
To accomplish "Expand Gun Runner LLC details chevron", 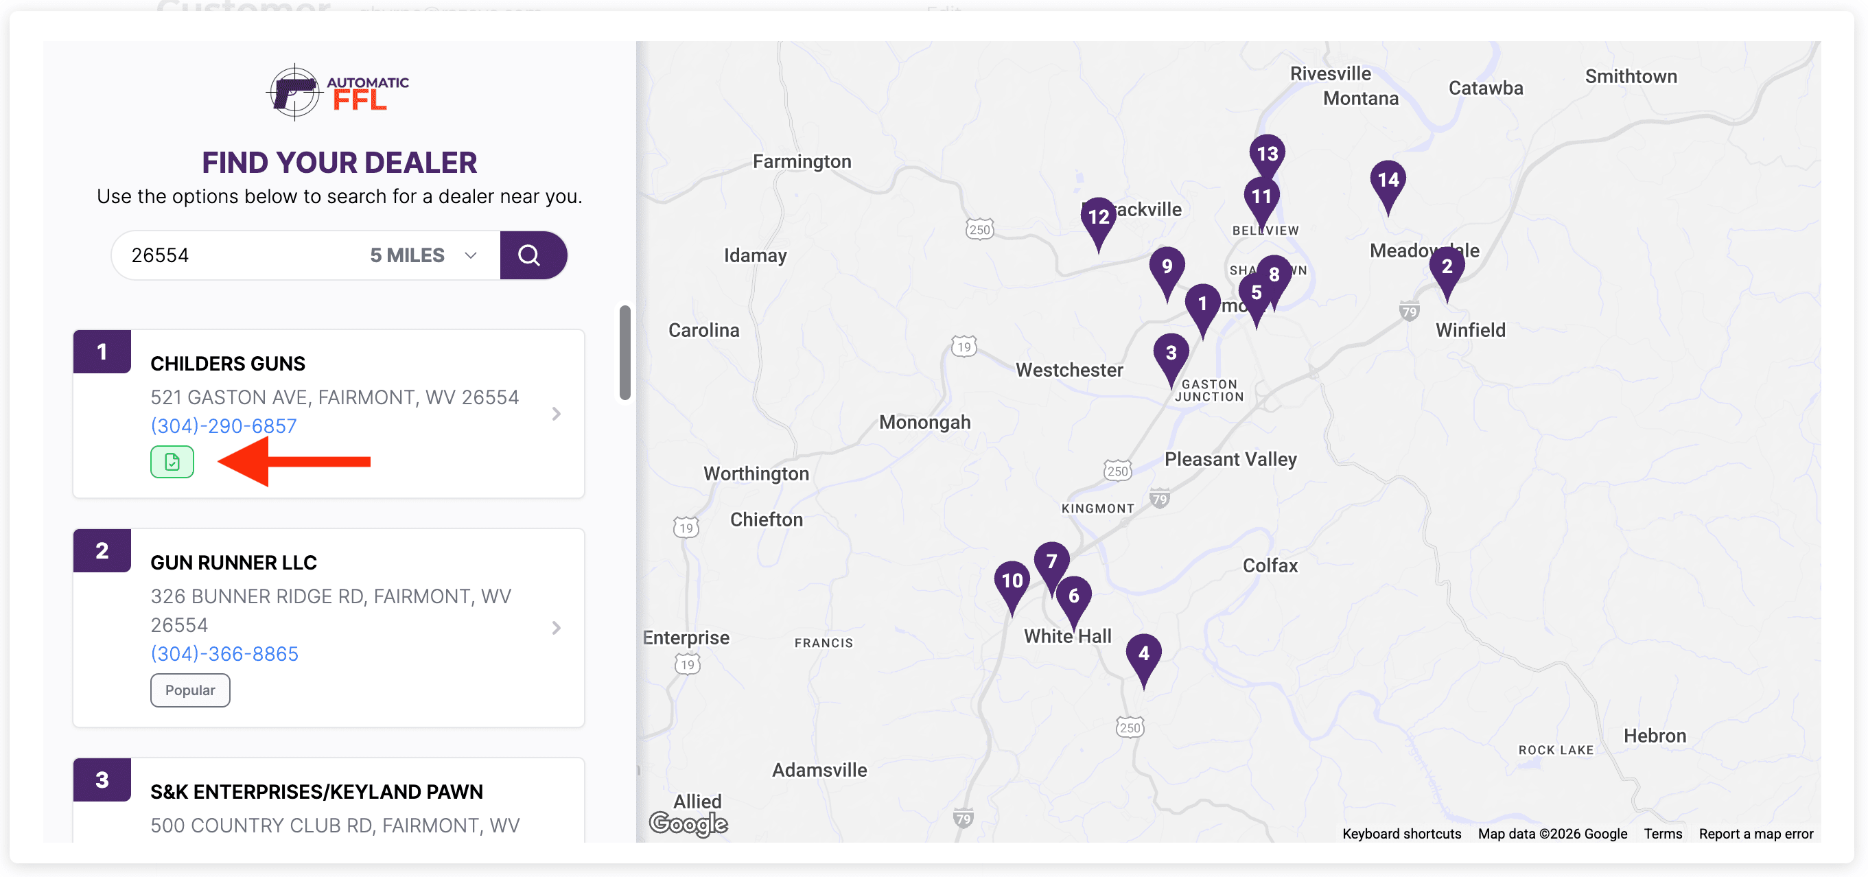I will (x=556, y=627).
